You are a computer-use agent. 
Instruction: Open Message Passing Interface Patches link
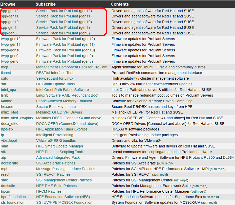tap(66, 169)
